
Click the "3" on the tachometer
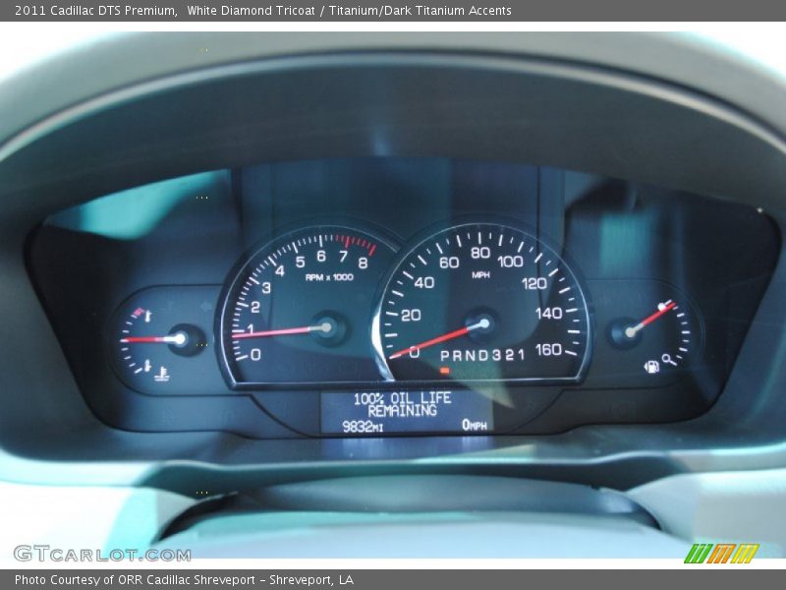pyautogui.click(x=266, y=287)
